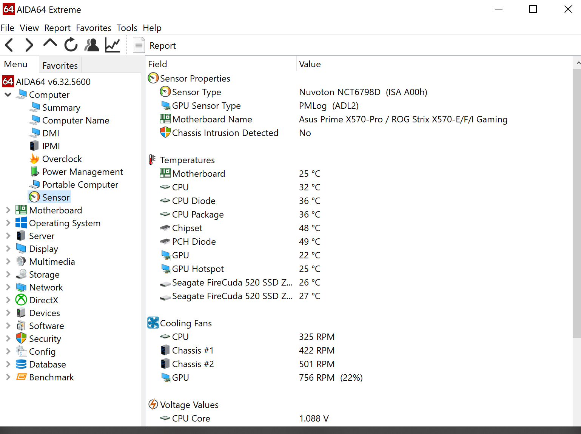Image resolution: width=581 pixels, height=434 pixels.
Task: Select Portable Computer in the tree
Action: point(80,185)
